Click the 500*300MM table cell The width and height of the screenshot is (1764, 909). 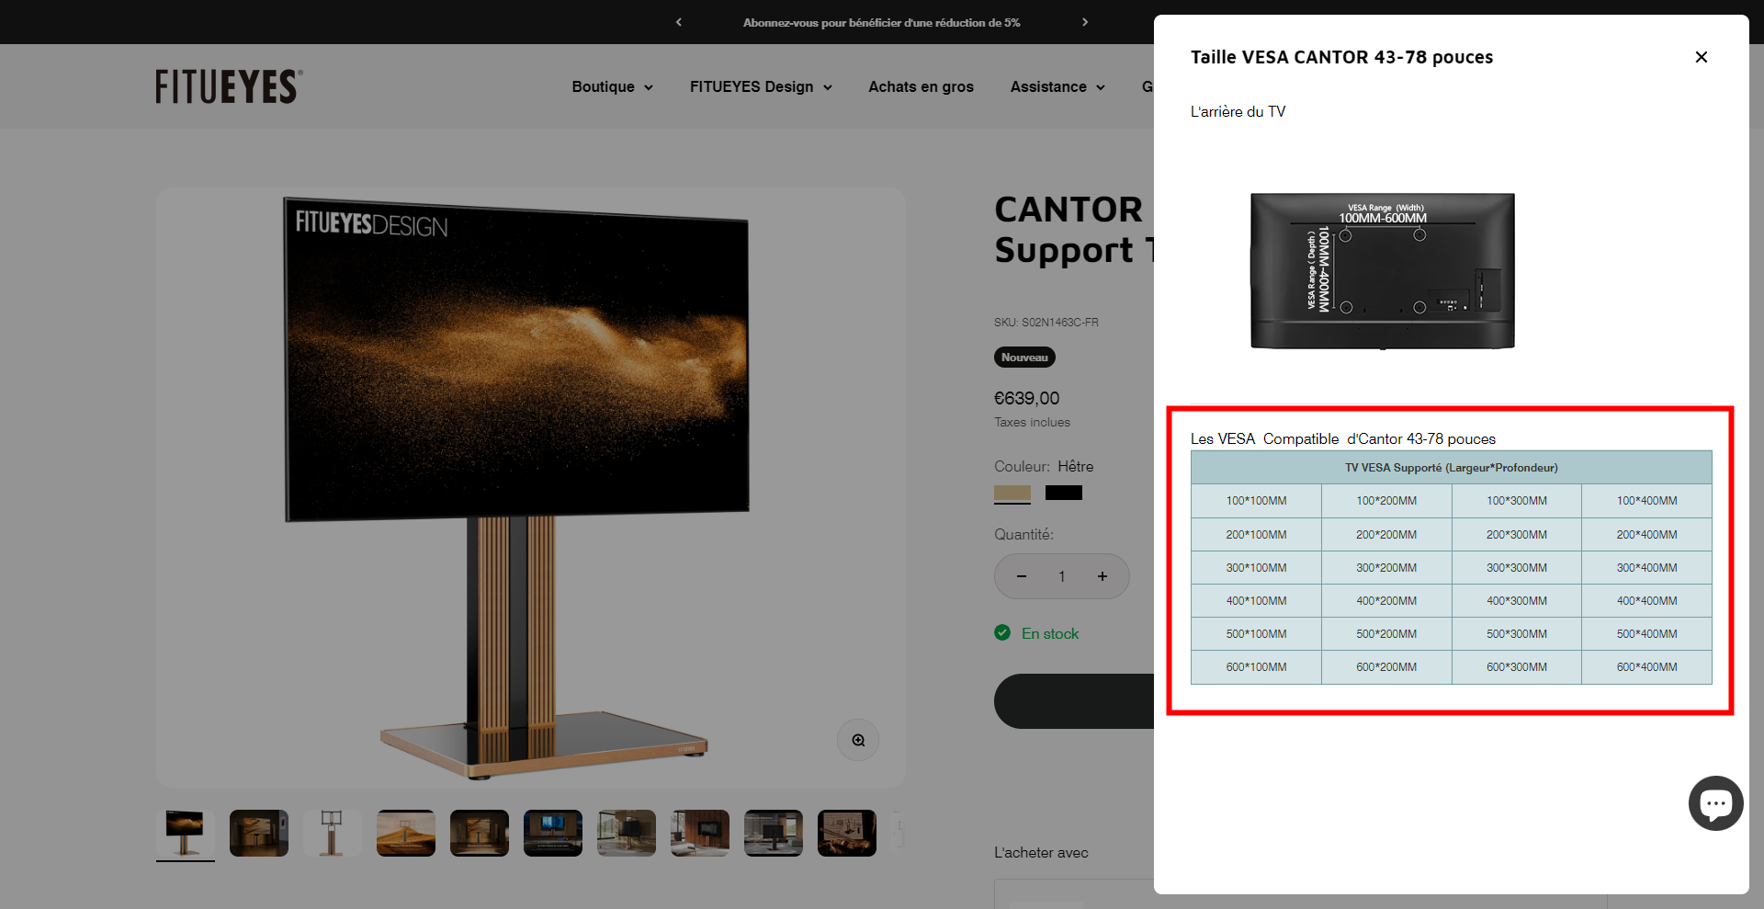(1517, 633)
